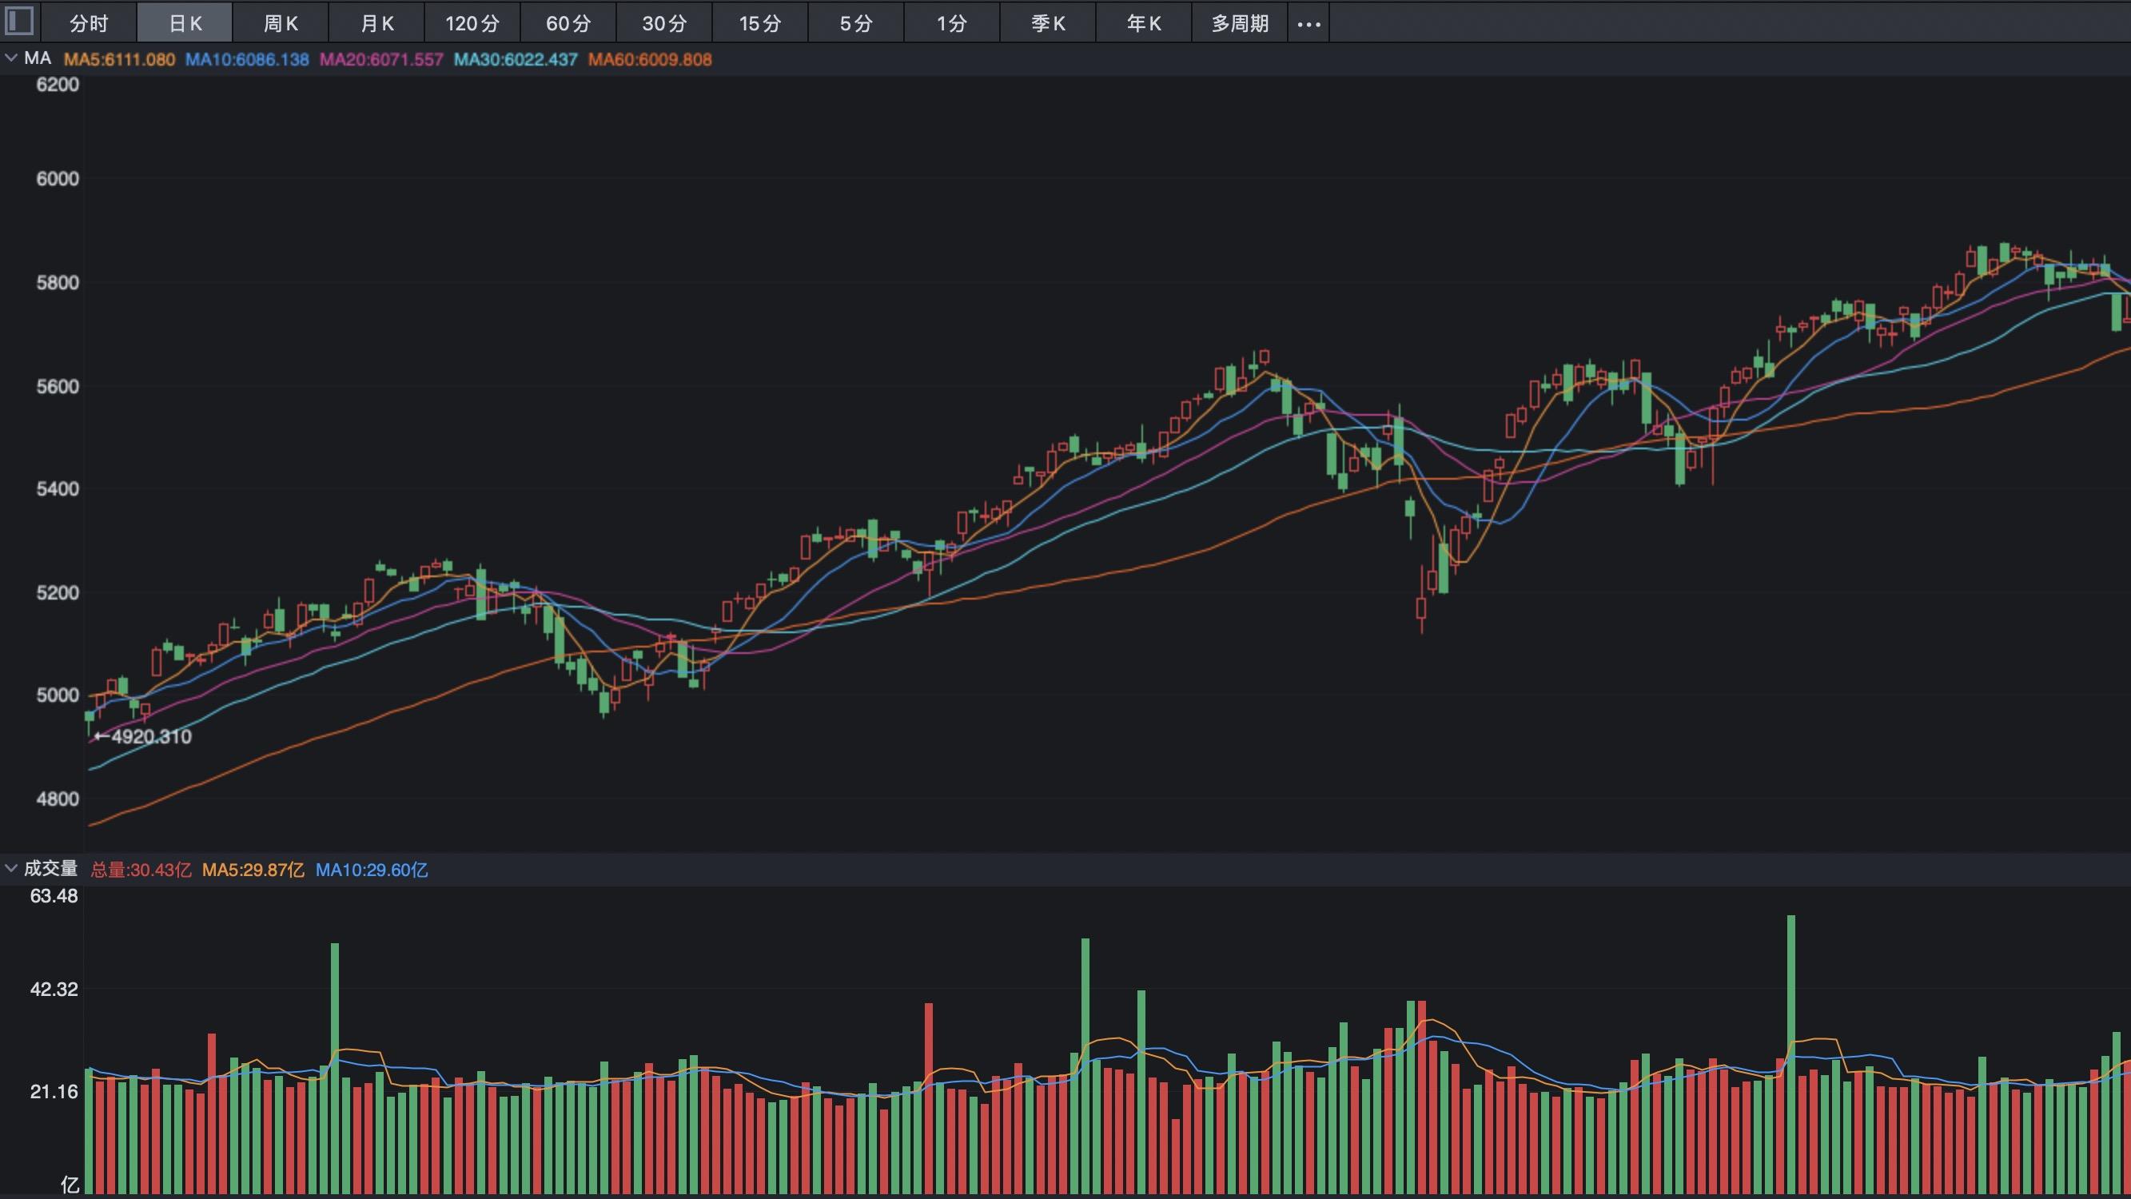This screenshot has height=1199, width=2131.
Task: Select the 15分 interval tab
Action: (760, 23)
